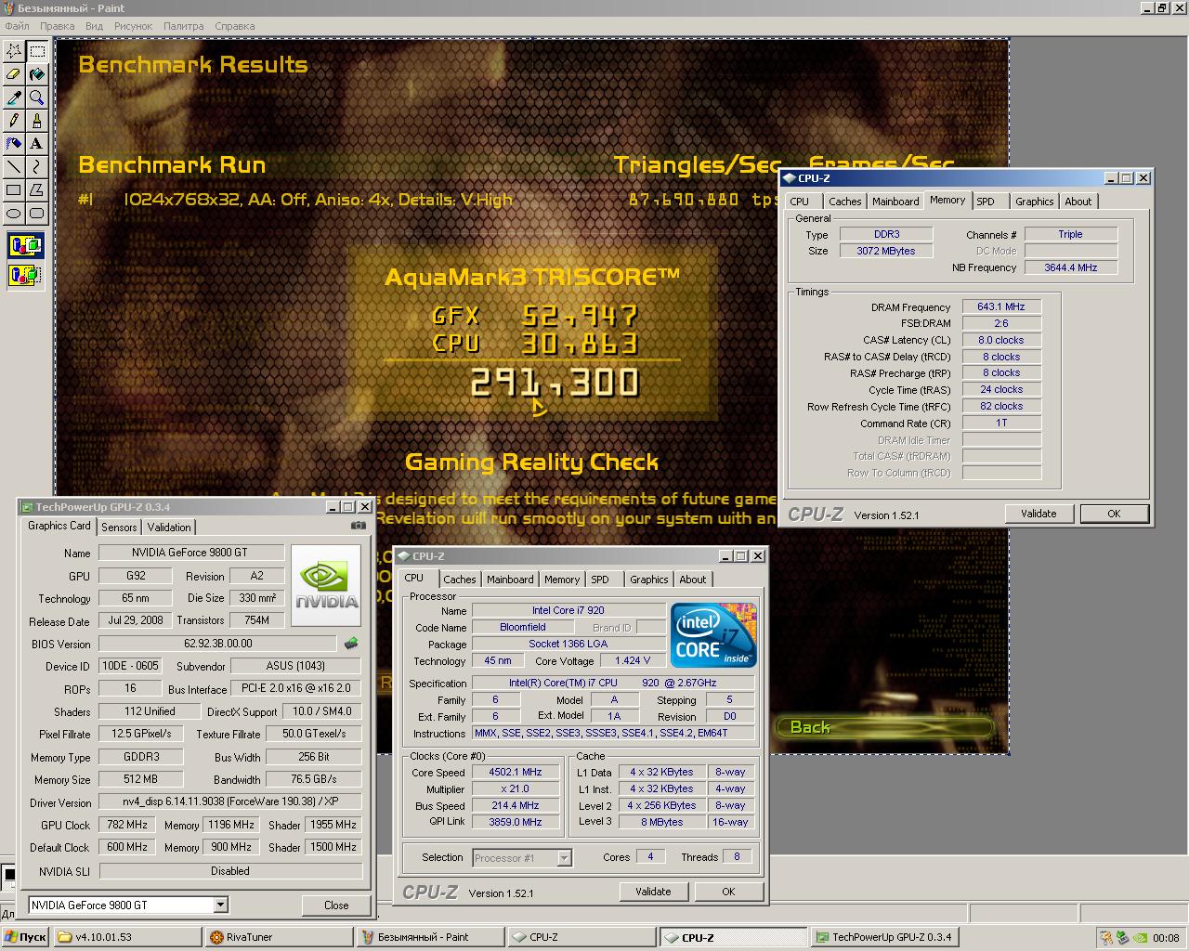Click the DRAM Frequency value 643.1 MHz
The image size is (1189, 951).
[x=1001, y=306]
